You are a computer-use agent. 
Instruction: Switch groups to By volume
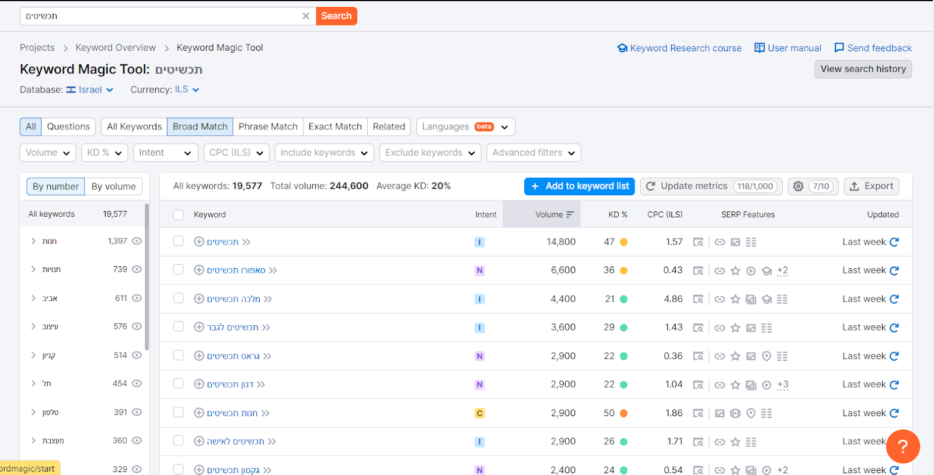click(113, 187)
